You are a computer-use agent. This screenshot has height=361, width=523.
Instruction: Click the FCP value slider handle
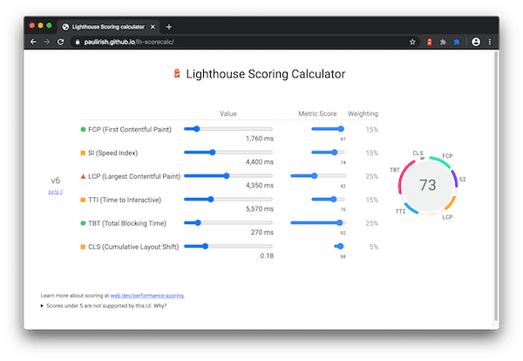197,129
